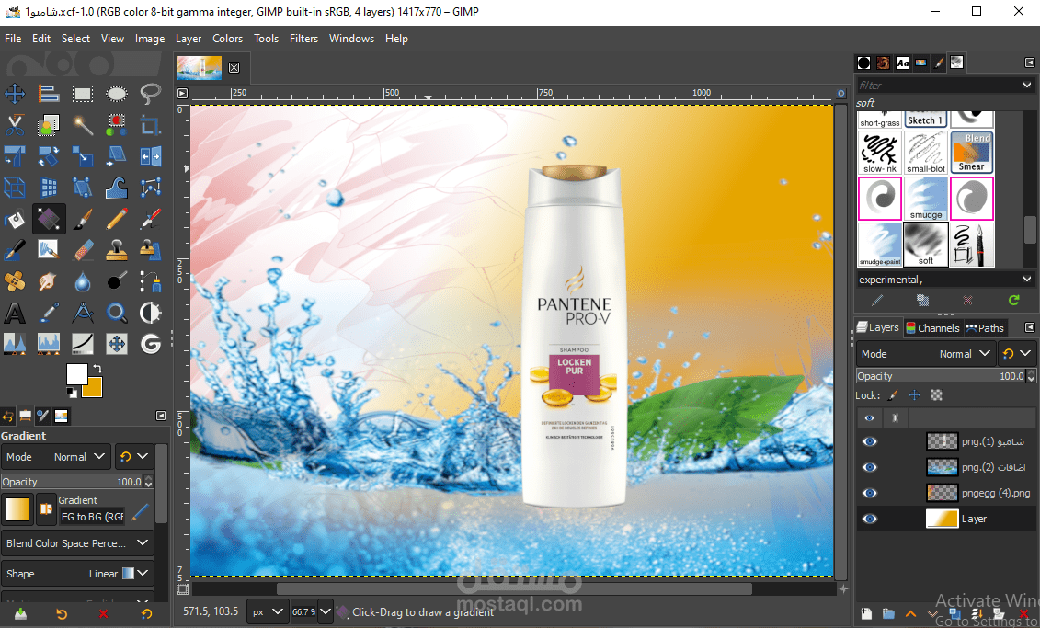1040x628 pixels.
Task: Select the Gradient tool
Action: [49, 219]
